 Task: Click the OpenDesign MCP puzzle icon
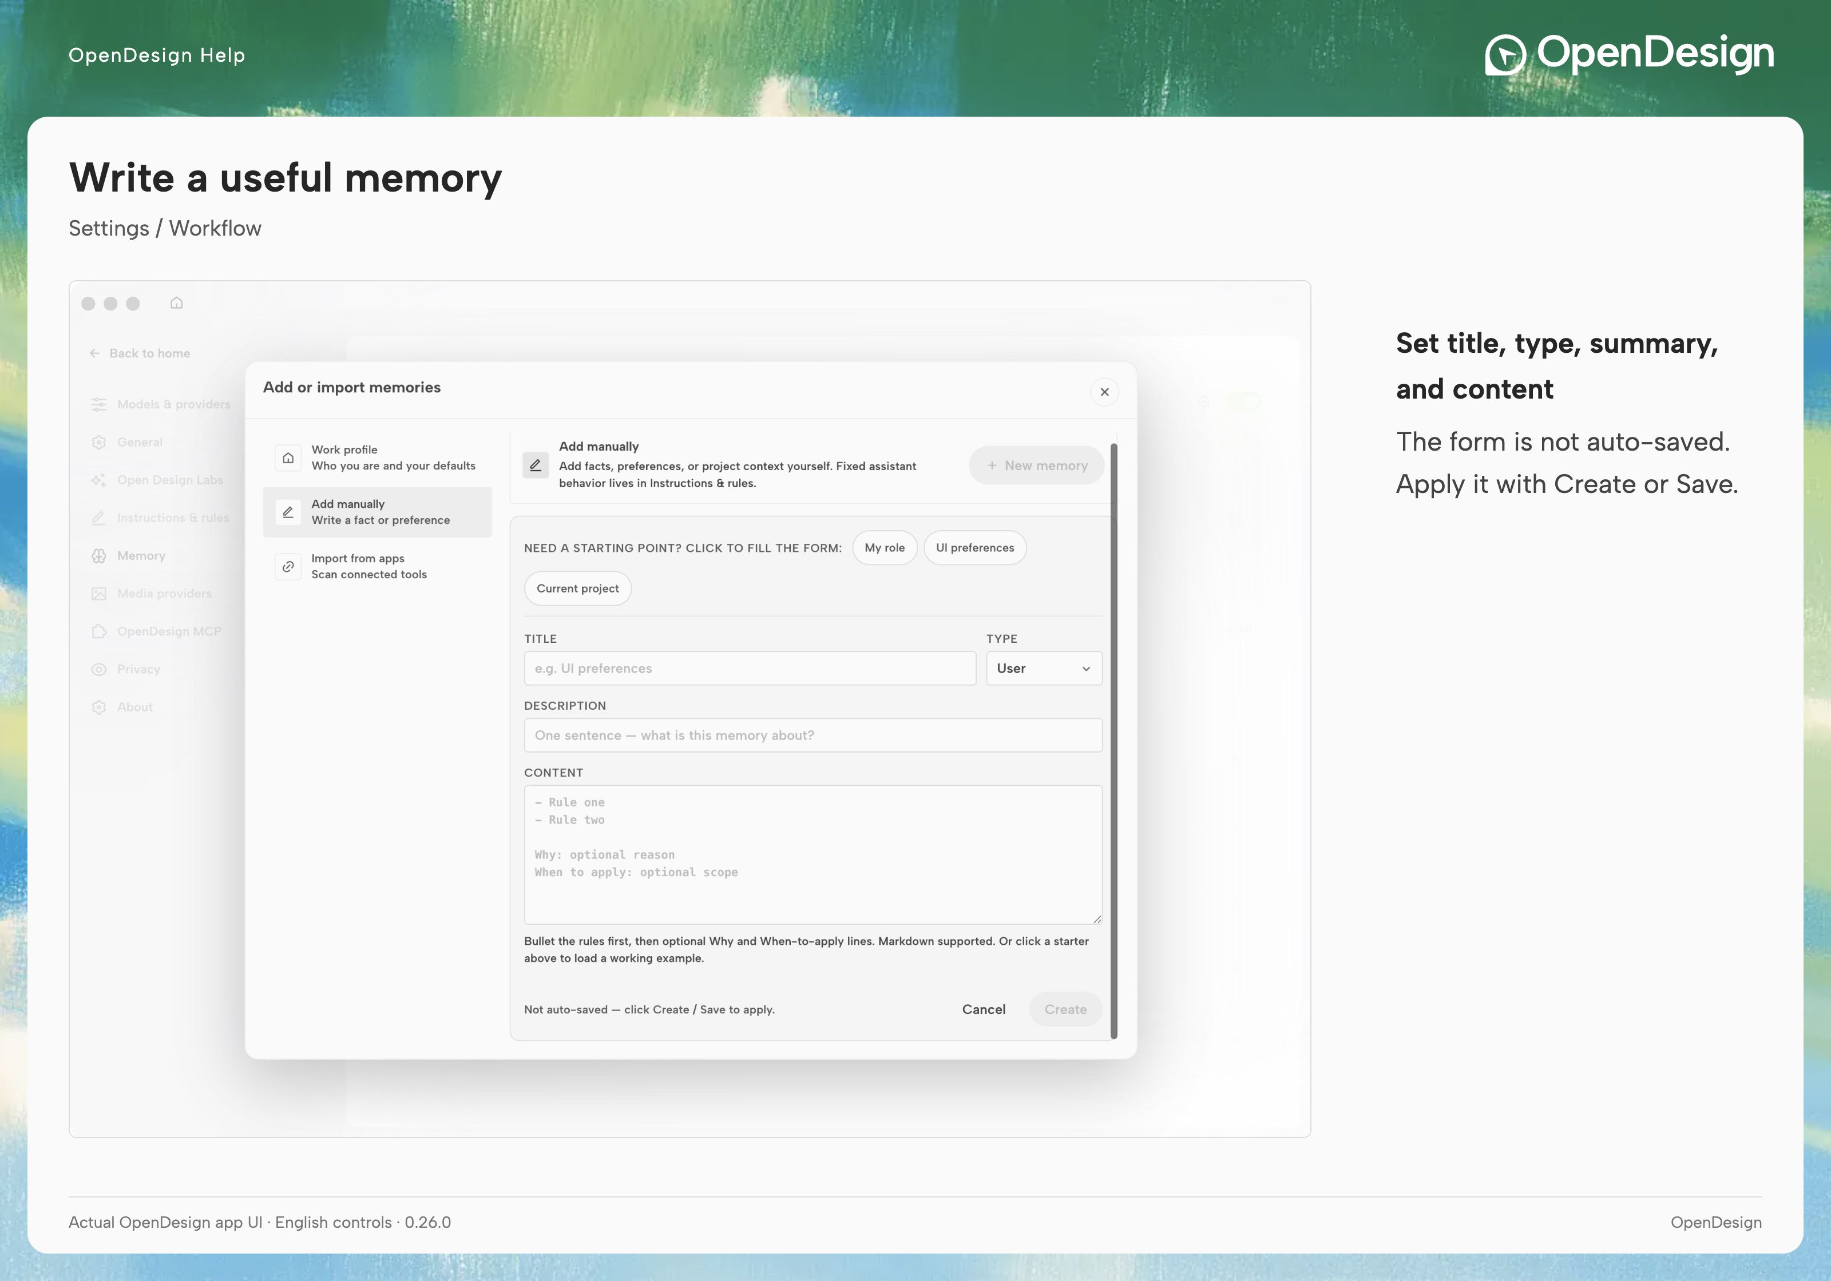(99, 631)
